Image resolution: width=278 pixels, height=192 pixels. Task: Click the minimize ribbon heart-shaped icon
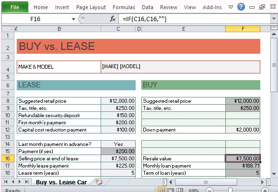(231, 7)
